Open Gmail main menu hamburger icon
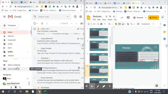168x94 pixels. (4, 17)
